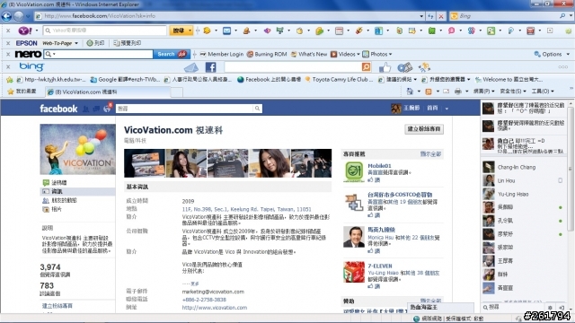575x323 pixels.
Task: Open the Yahoo! toolbar logo
Action: (x=25, y=31)
